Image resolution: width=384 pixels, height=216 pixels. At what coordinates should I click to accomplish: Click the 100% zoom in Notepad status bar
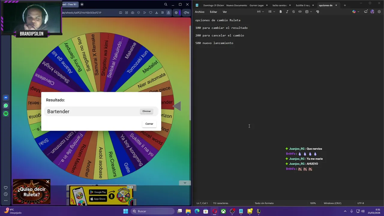pos(313,203)
